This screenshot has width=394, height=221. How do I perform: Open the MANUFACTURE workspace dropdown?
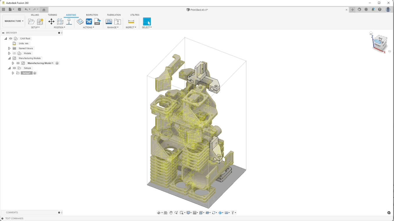point(14,21)
